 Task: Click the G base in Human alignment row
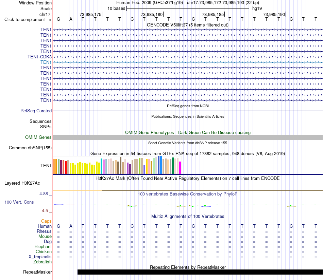pyautogui.click(x=58, y=226)
